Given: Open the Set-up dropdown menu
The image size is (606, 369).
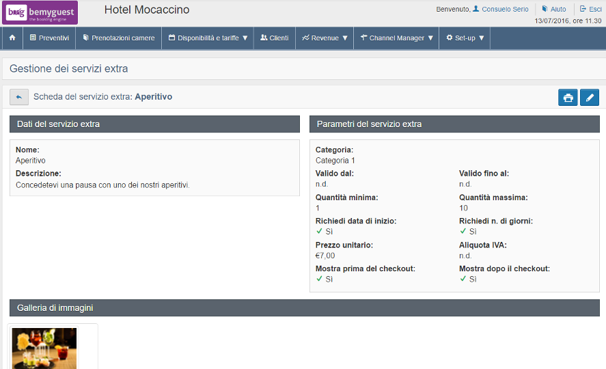Looking at the screenshot, I should click(x=465, y=38).
